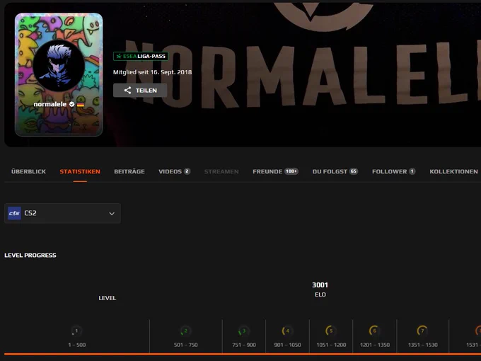Click the CS2 game logo icon

[x=14, y=213]
